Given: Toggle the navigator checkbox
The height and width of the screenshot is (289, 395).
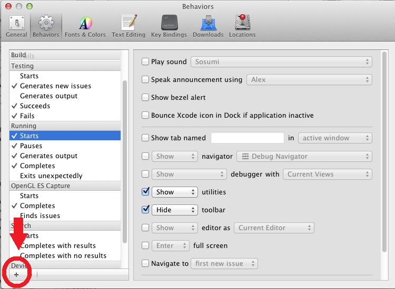Looking at the screenshot, I should coord(145,156).
